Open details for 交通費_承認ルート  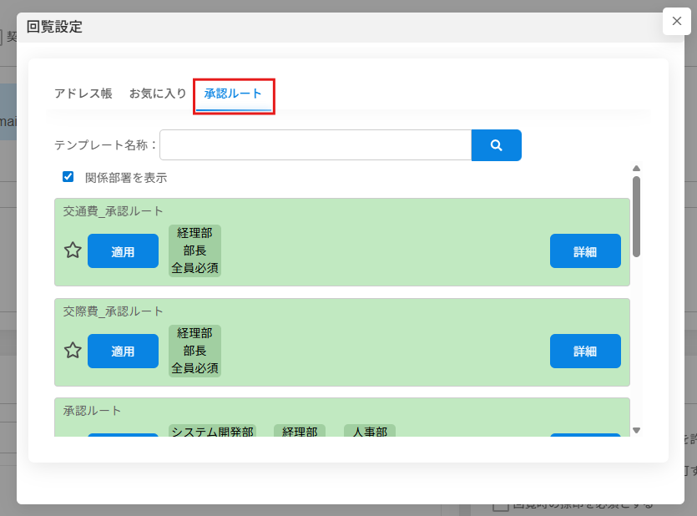(585, 251)
